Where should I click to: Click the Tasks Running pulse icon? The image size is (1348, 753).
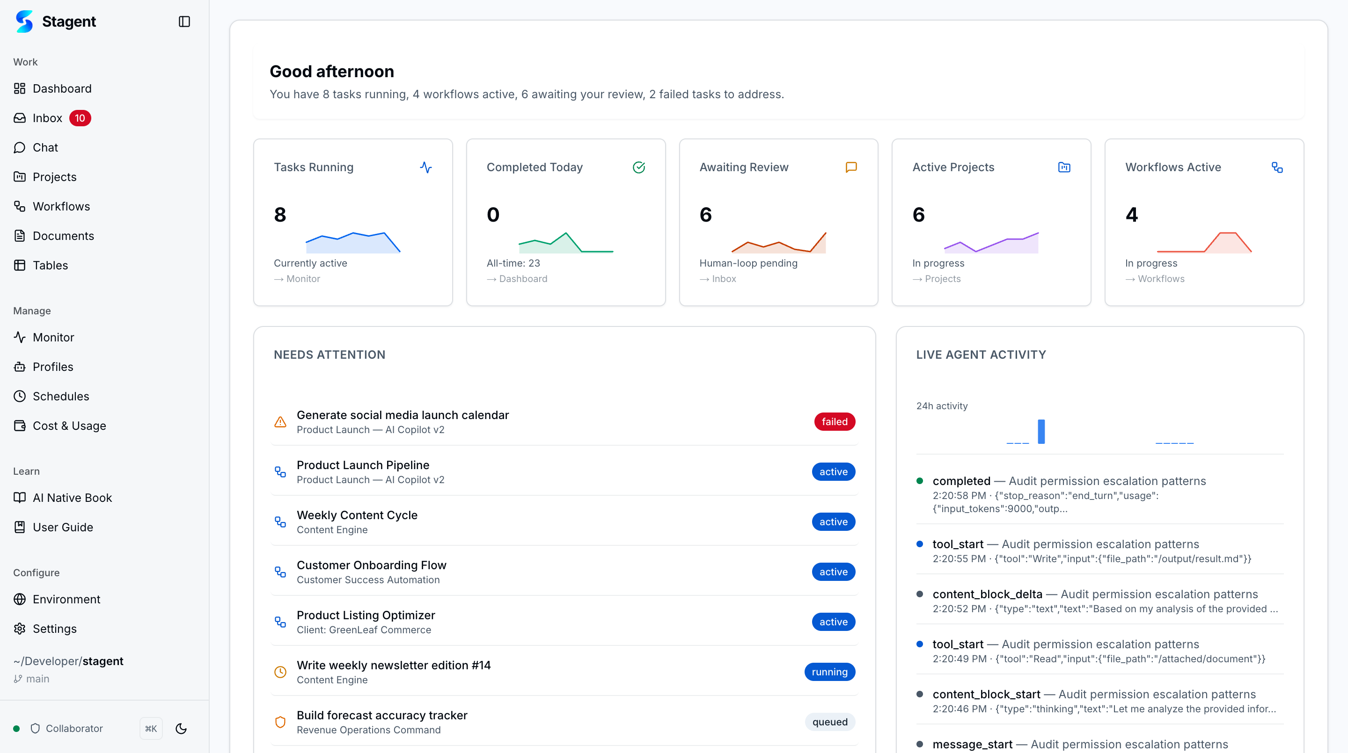pyautogui.click(x=426, y=167)
